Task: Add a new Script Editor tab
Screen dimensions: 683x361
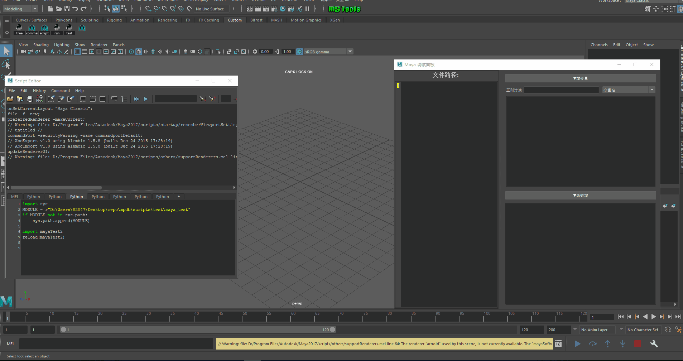Action: [x=179, y=197]
